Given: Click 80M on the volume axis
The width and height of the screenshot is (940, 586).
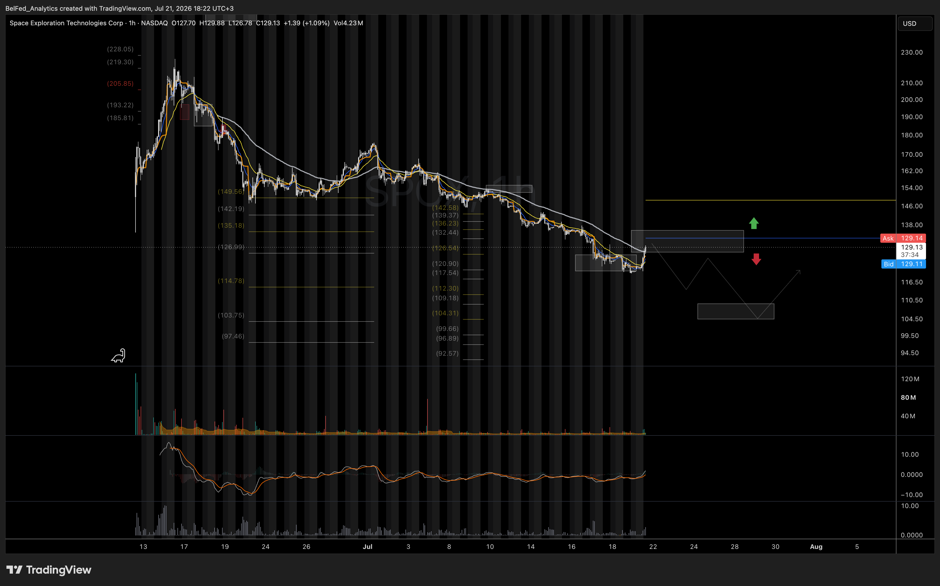Looking at the screenshot, I should 908,398.
